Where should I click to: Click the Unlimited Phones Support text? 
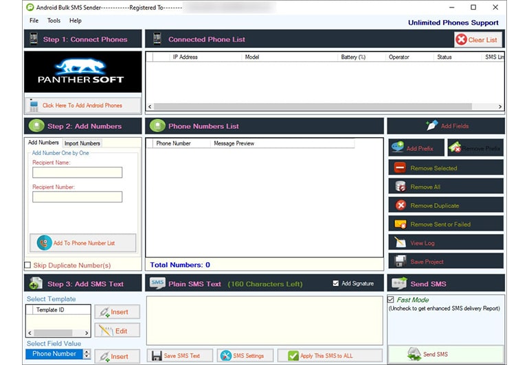coord(453,23)
